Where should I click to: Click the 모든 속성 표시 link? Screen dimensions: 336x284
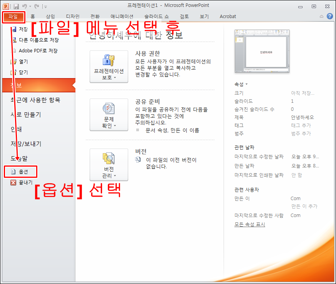pos(250,224)
